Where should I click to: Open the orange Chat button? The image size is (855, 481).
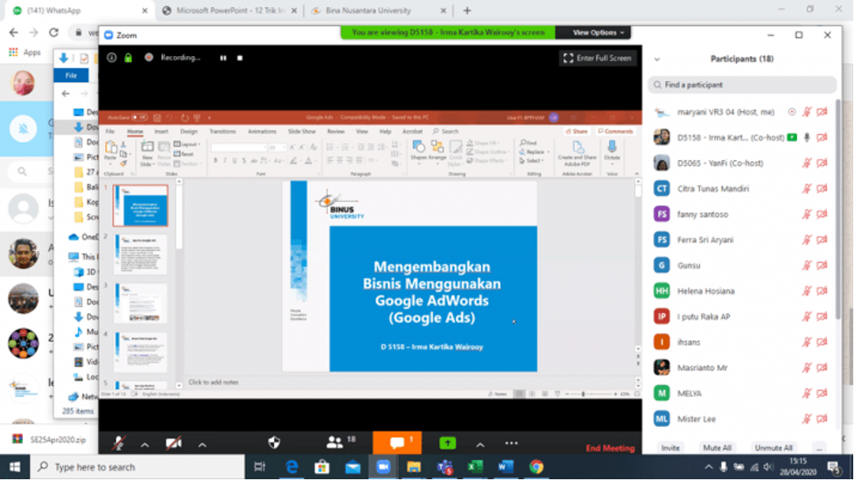[397, 443]
